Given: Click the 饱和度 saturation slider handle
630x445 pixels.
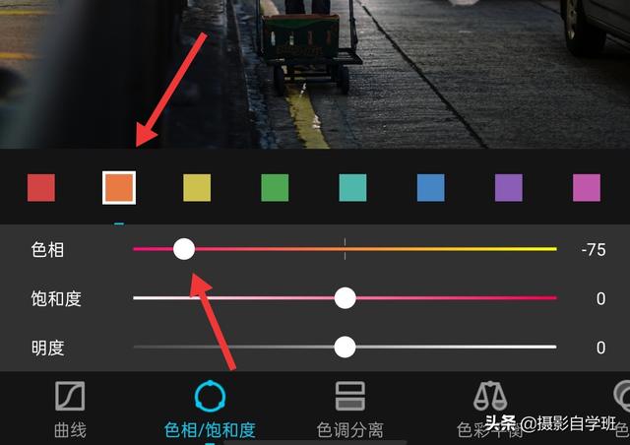Looking at the screenshot, I should pyautogui.click(x=345, y=298).
